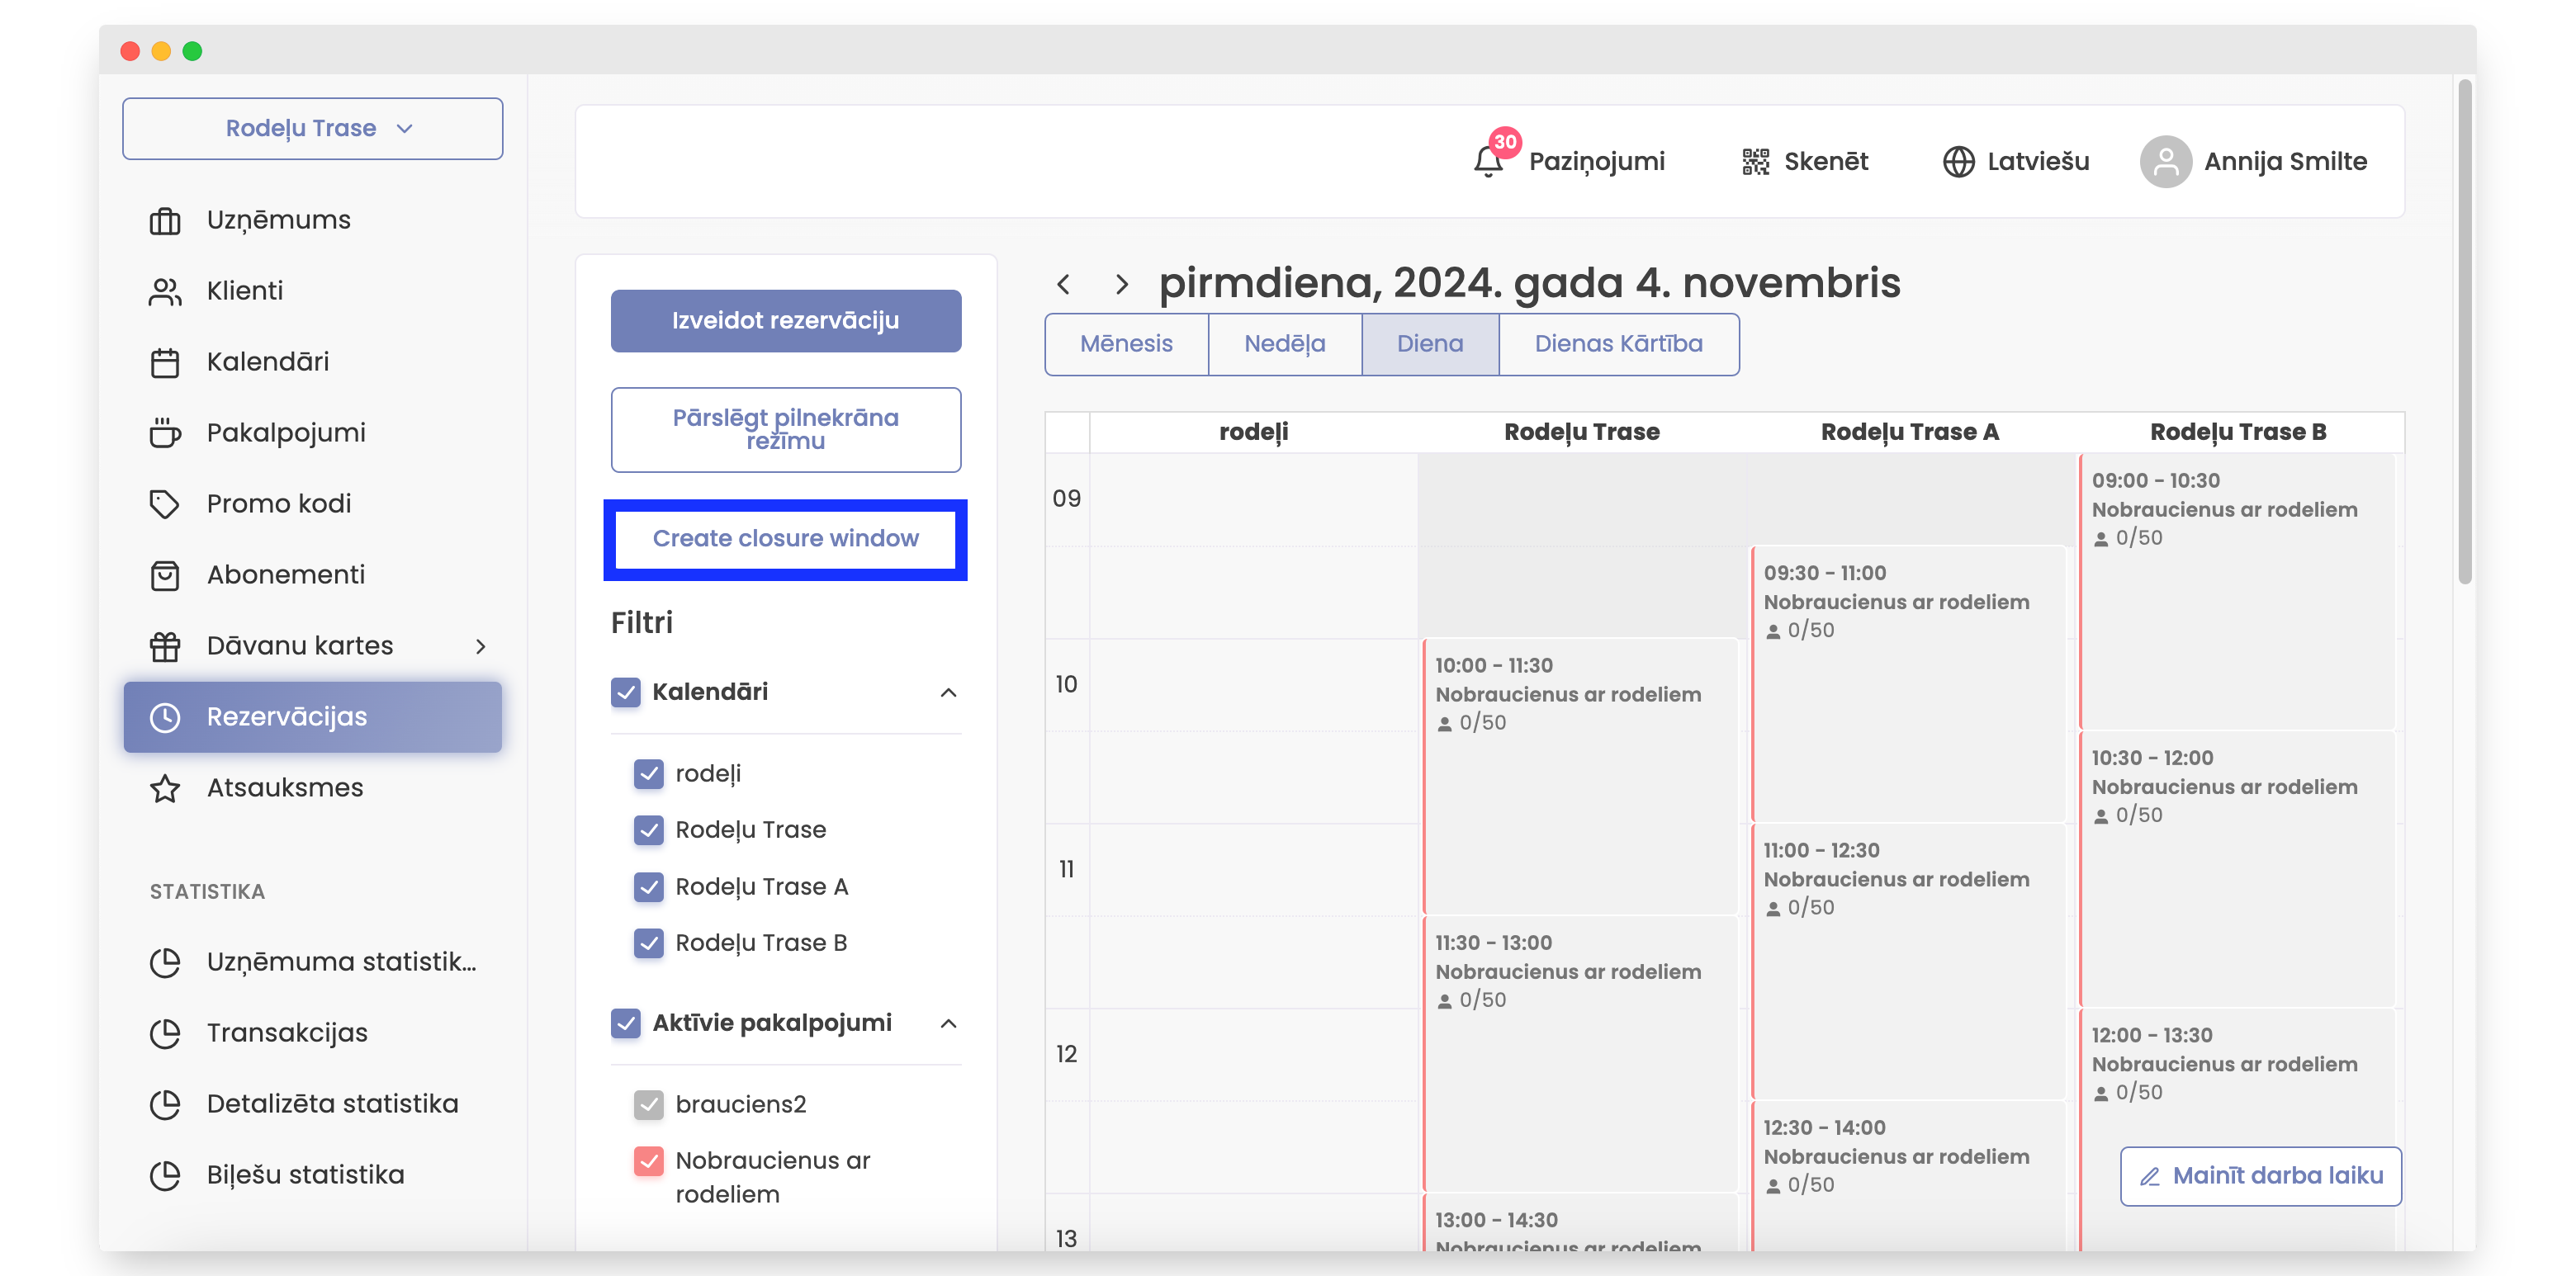Click Mainīt darba laiku button

(2260, 1175)
